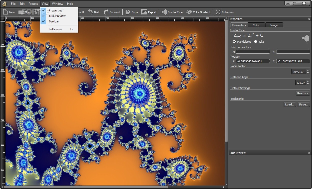Screen dimensions: 312x189
Task: Open the File menu
Action: [13, 4]
